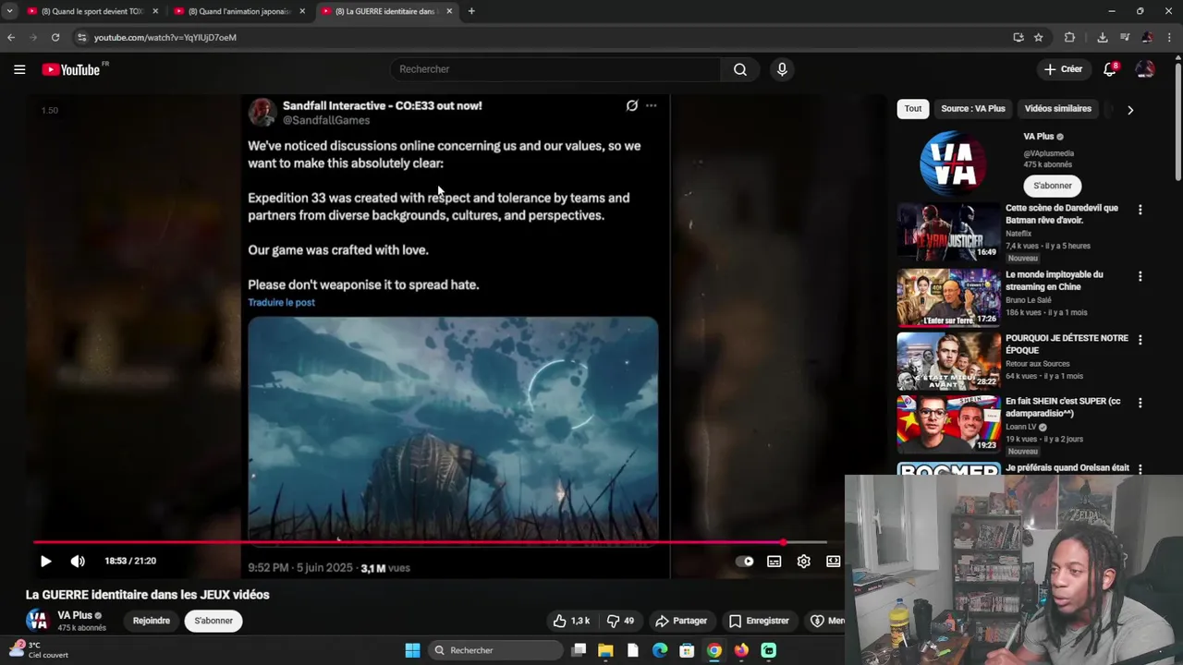This screenshot has width=1183, height=665.
Task: Reload the page
Action: click(x=55, y=38)
